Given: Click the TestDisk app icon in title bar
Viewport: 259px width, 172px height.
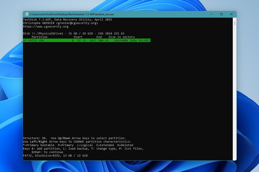Looking at the screenshot, I should [26, 14].
